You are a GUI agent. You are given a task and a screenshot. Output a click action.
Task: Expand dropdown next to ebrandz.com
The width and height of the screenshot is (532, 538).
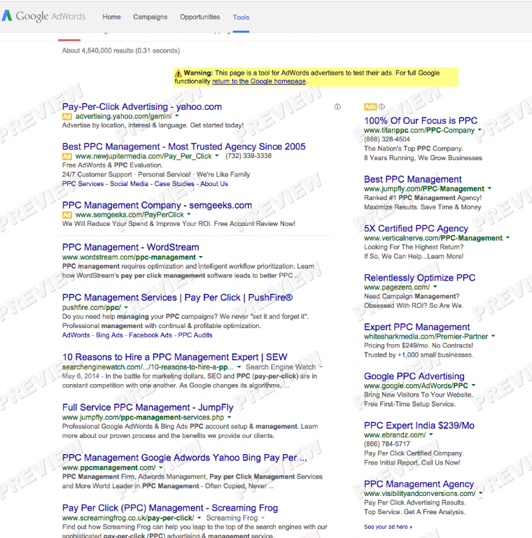[431, 434]
